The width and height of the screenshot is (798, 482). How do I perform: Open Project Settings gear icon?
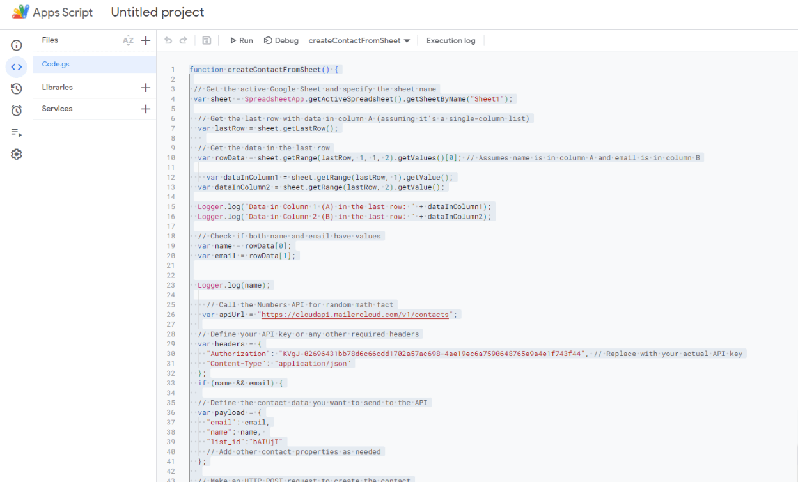[x=17, y=154]
